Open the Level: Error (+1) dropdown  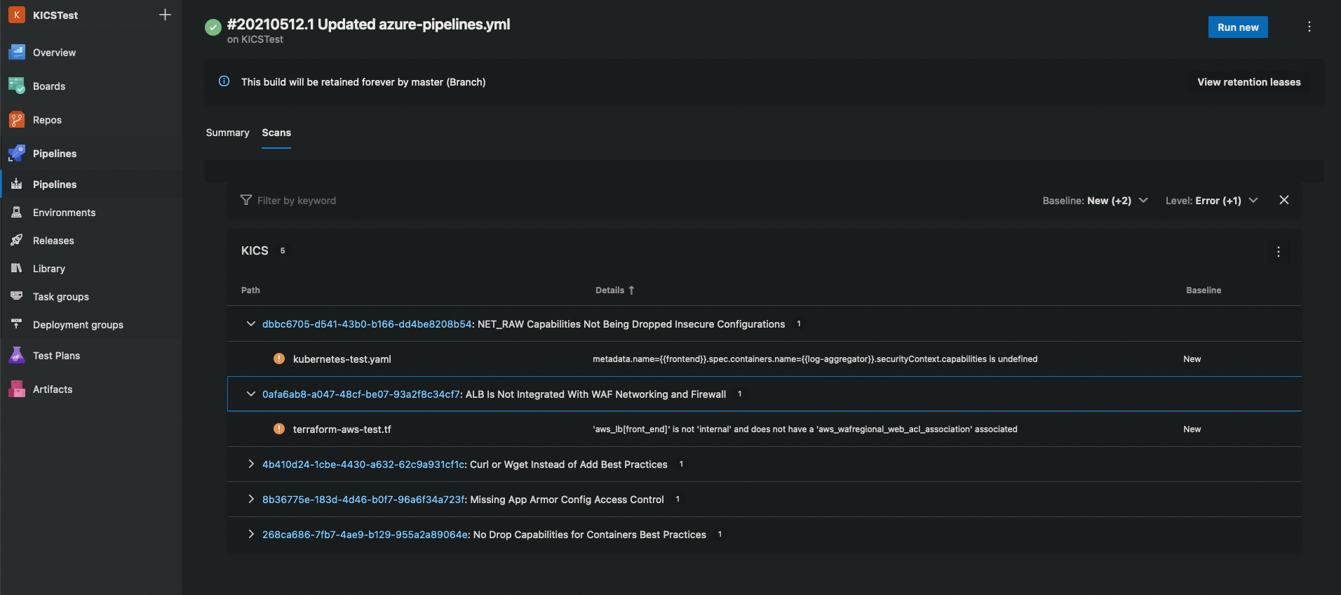(1211, 201)
